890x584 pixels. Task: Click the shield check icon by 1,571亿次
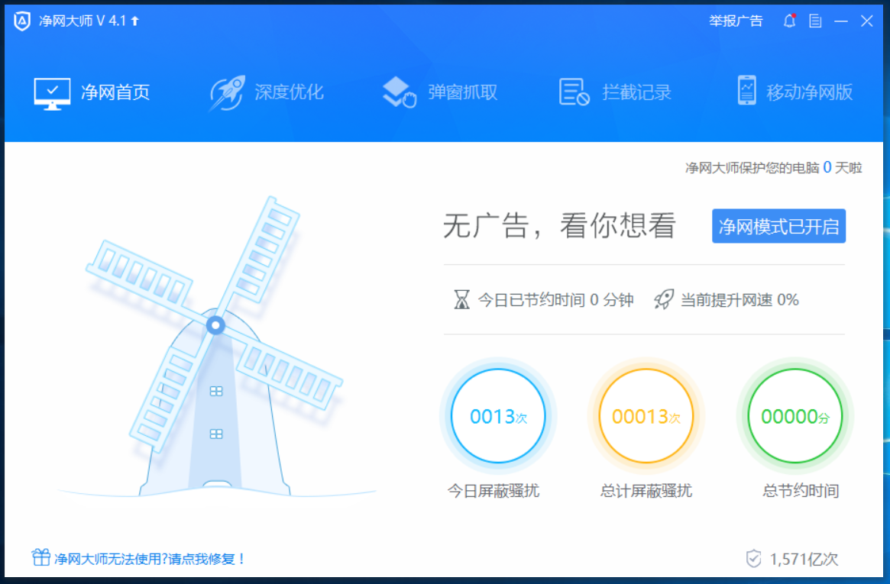(x=754, y=559)
